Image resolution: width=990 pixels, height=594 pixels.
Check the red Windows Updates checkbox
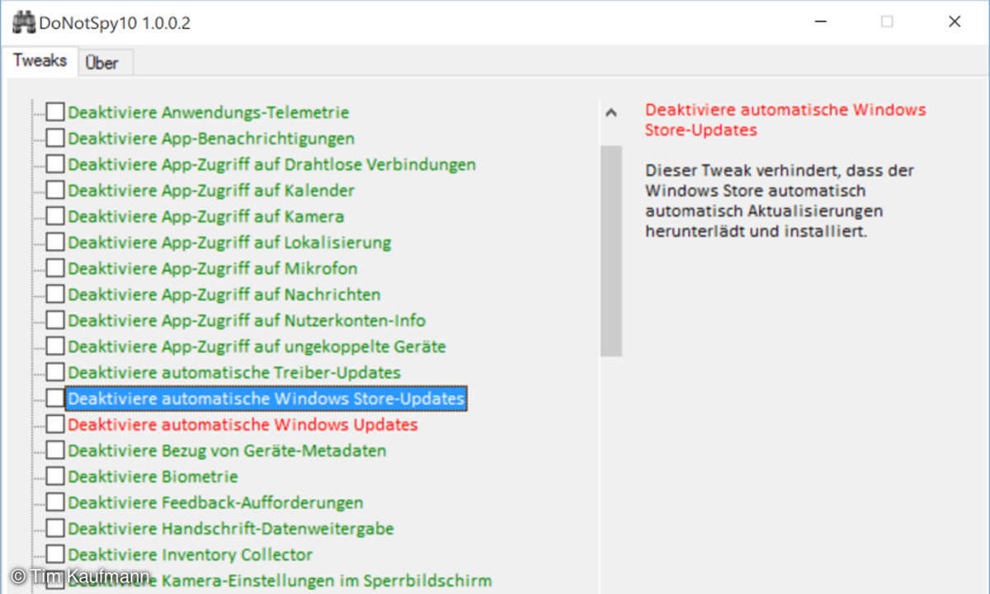click(x=54, y=424)
